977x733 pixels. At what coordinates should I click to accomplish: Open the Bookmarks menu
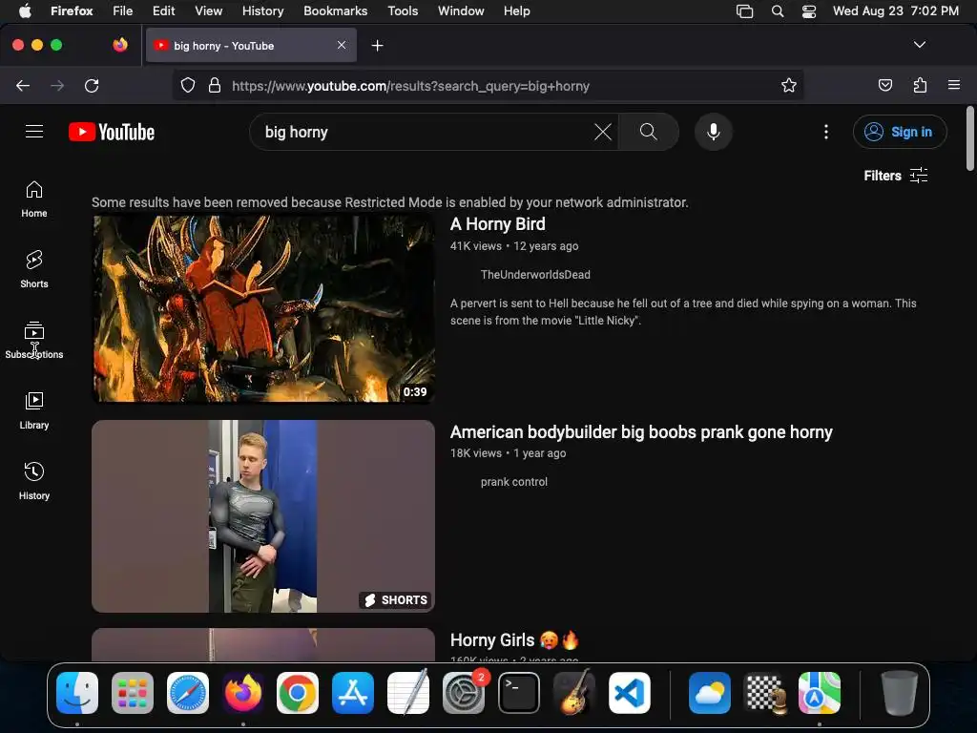click(335, 10)
